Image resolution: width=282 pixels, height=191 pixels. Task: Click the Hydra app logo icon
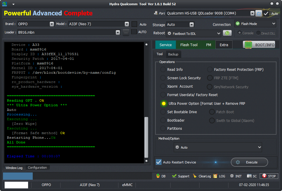tap(5, 4)
